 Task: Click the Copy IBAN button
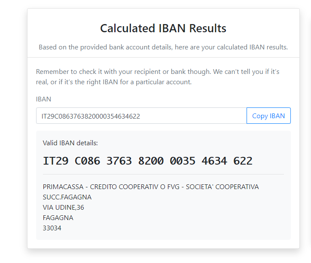click(x=268, y=116)
